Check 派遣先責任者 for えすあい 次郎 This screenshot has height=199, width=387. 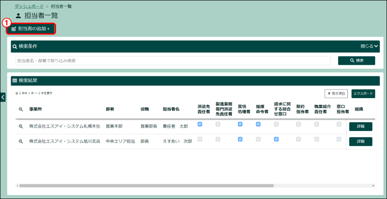pyautogui.click(x=200, y=139)
